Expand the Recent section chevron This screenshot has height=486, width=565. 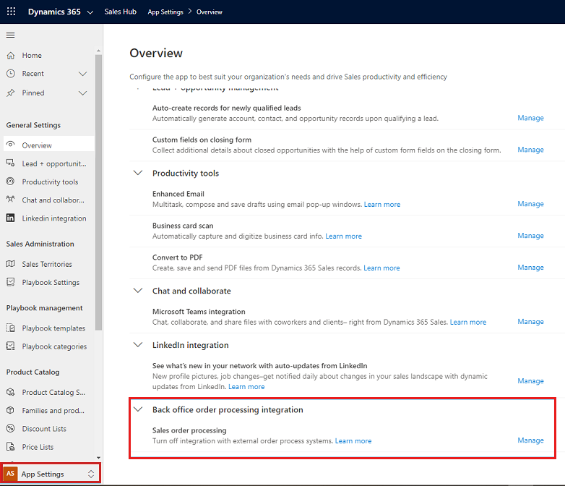click(83, 74)
